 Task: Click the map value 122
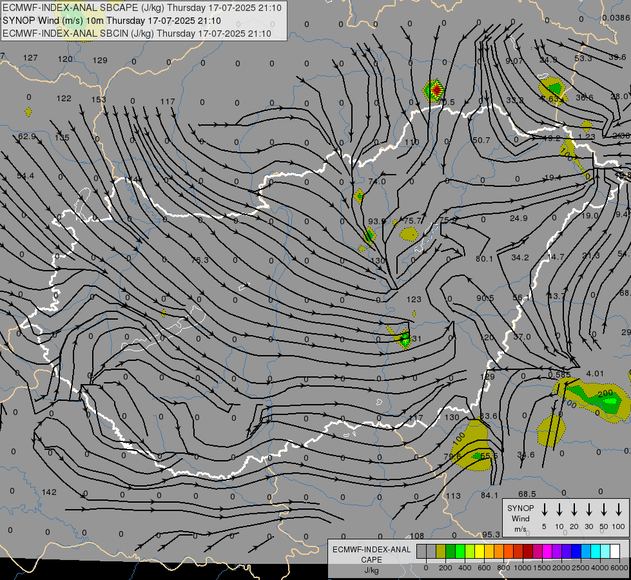(64, 98)
